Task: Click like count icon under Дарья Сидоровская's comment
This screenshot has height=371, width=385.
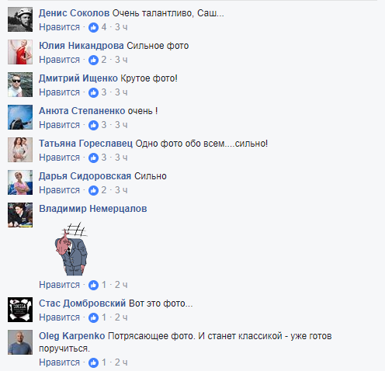Action: (93, 190)
